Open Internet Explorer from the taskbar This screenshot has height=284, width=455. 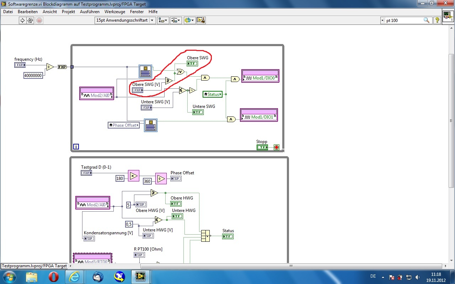point(75,276)
